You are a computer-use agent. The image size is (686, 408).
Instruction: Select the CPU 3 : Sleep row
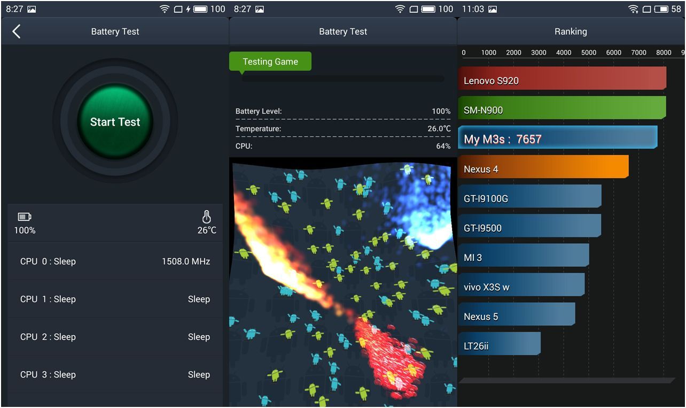(x=115, y=375)
